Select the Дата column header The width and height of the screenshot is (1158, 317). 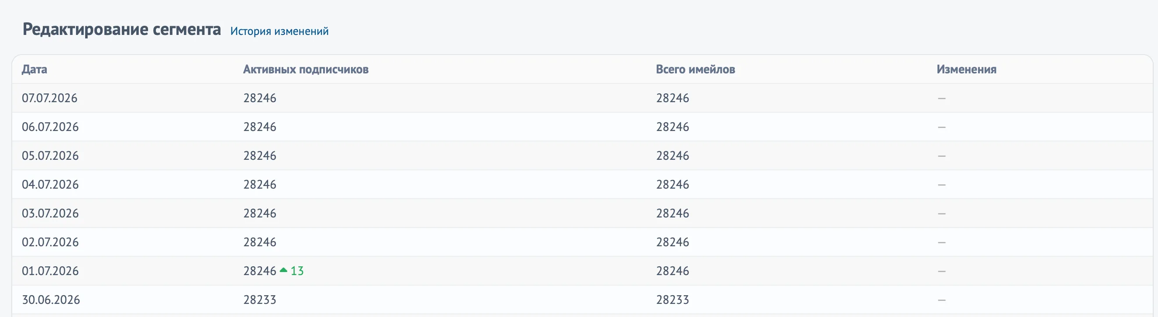[34, 69]
